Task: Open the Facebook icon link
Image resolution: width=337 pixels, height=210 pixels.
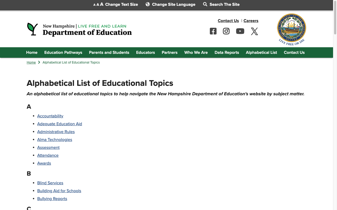Action: (x=213, y=31)
